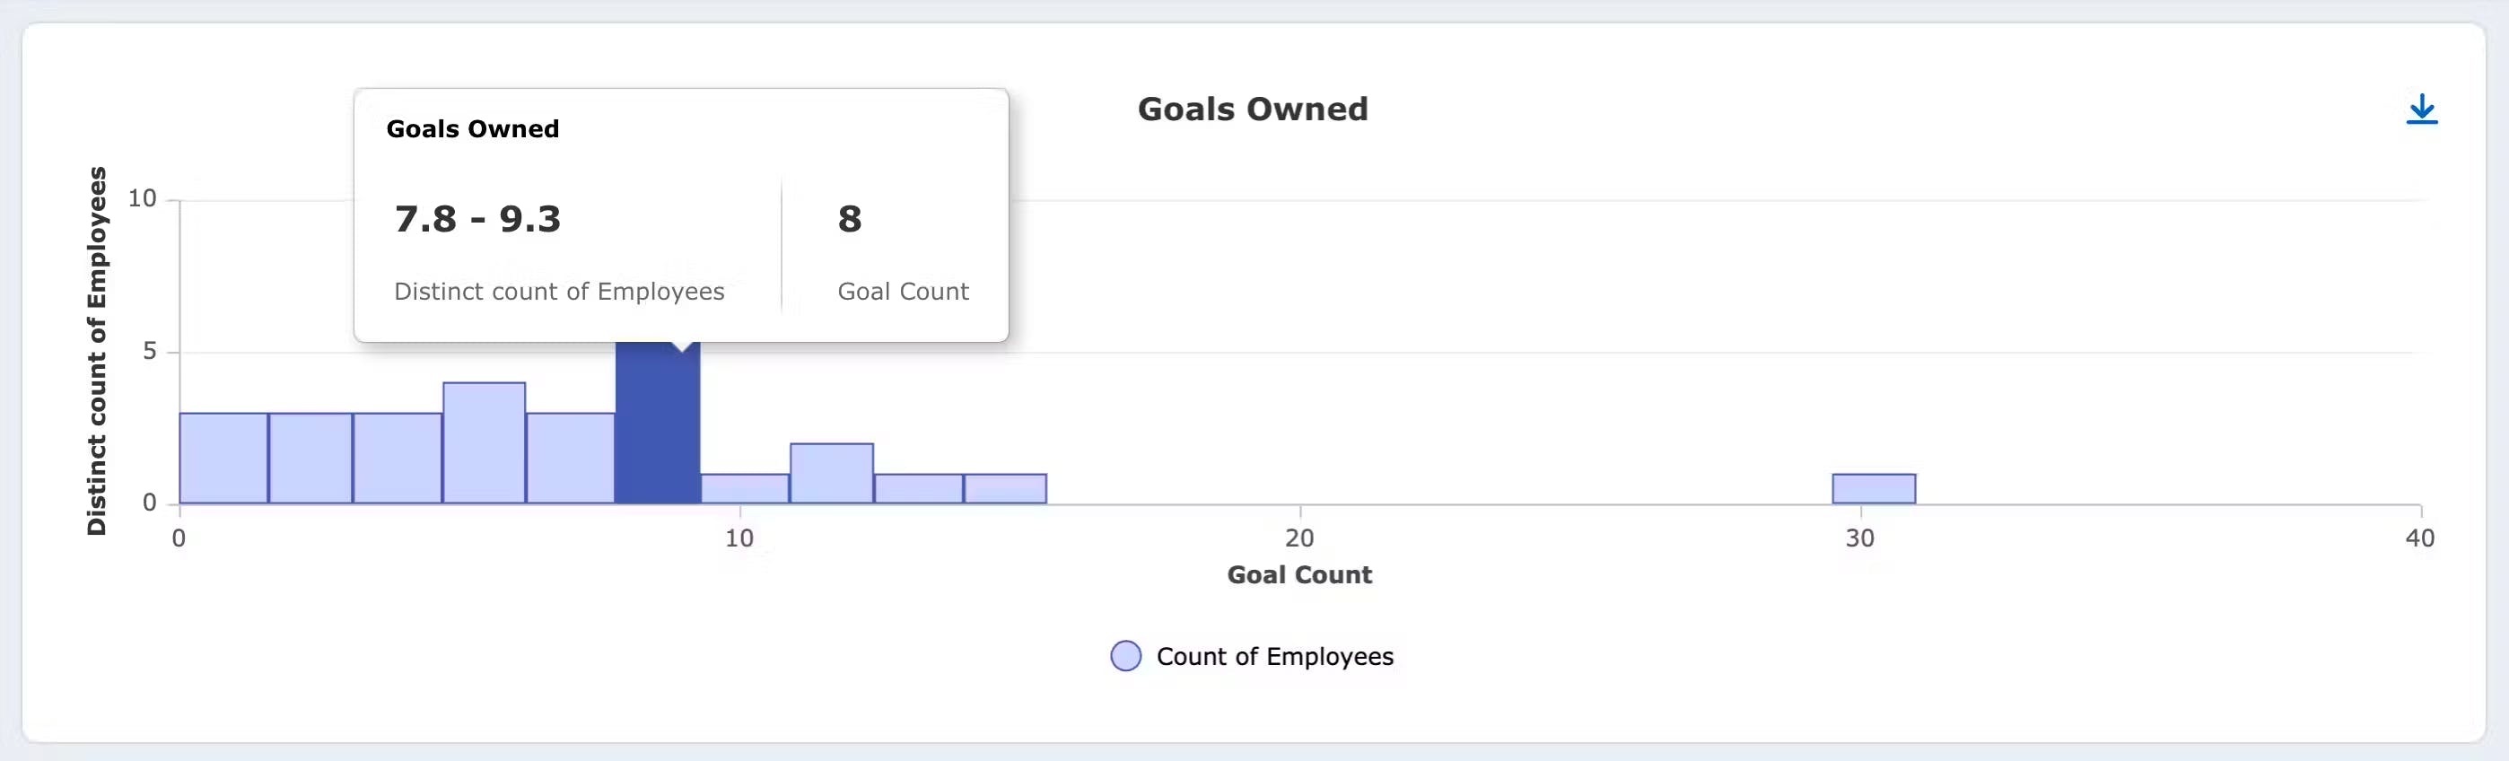
Task: Click the Goals Owned chart title
Action: point(1253,109)
